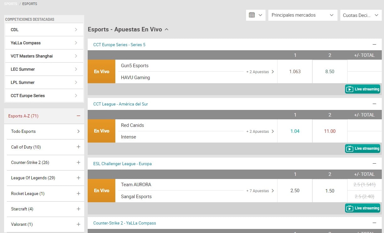This screenshot has width=384, height=233.
Task: Open +2 Apuestas for Red Canids vs Intense
Action: [x=260, y=131]
